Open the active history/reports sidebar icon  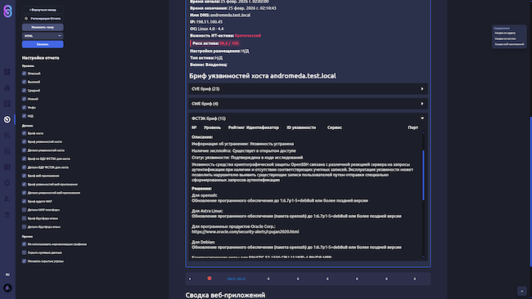[7, 119]
